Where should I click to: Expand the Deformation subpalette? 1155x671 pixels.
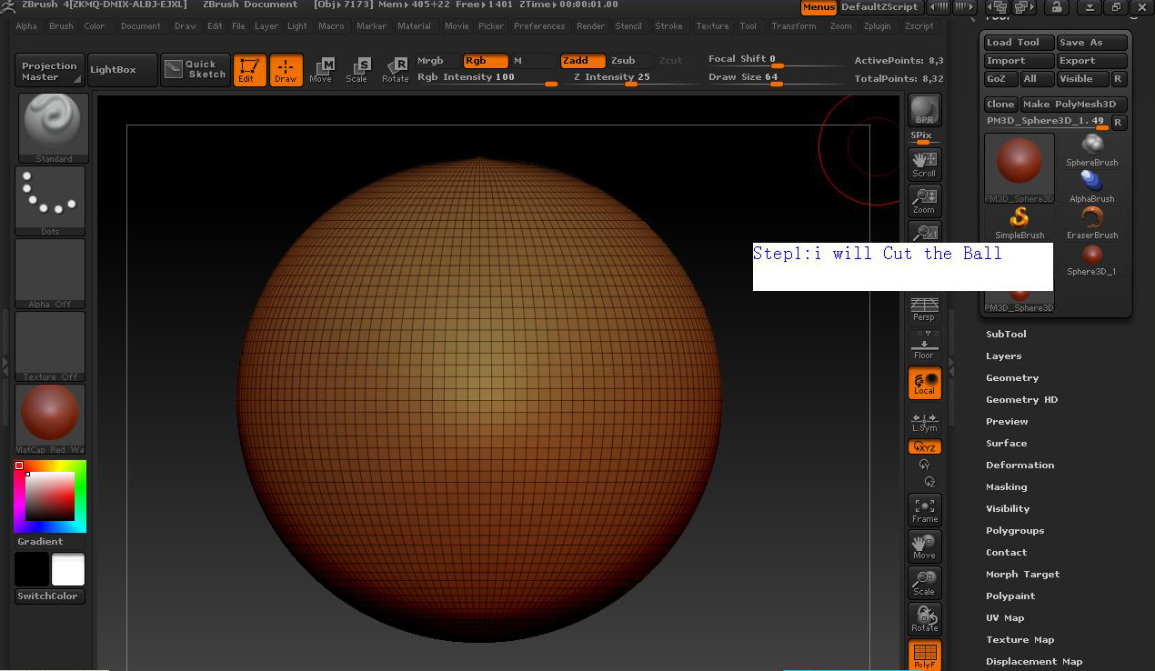[x=1019, y=465]
